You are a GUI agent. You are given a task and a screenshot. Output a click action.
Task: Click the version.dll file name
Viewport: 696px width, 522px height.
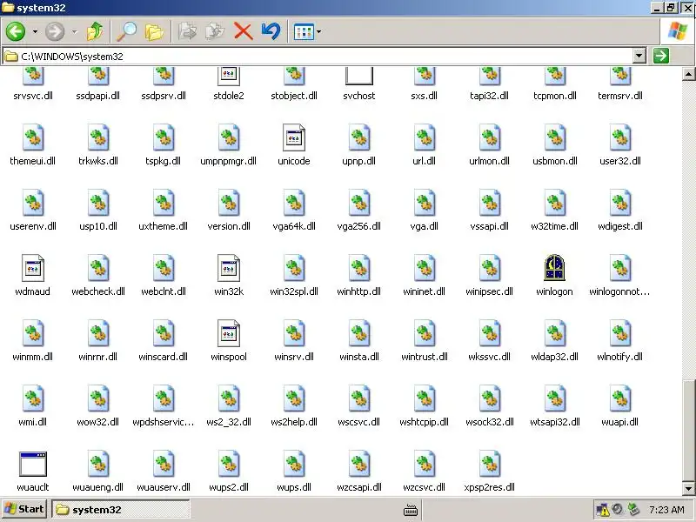pyautogui.click(x=229, y=226)
